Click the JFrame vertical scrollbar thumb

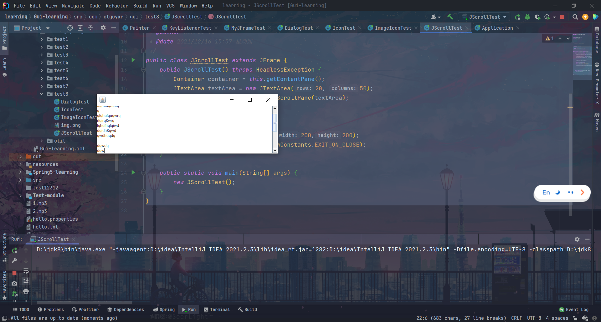275,122
